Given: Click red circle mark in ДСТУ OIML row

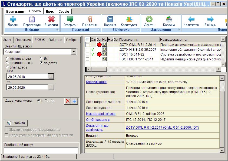Looking at the screenshot, I should point(99,45).
